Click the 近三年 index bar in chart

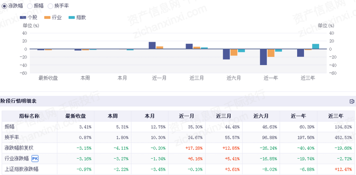316,47
